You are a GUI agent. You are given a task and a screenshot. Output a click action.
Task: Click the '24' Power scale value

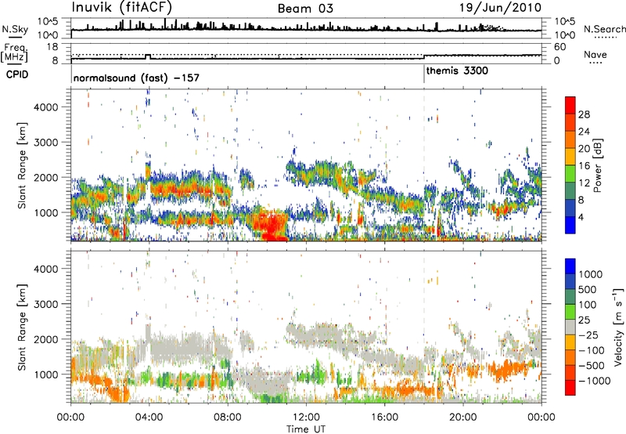584,132
